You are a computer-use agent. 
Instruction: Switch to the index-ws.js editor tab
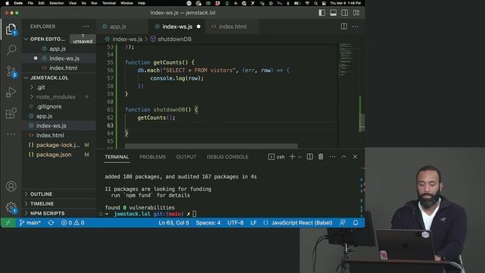pos(177,27)
